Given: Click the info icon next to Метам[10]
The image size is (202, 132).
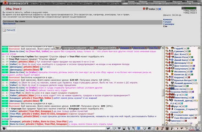Looking at the screenshot, I should click(x=188, y=86).
